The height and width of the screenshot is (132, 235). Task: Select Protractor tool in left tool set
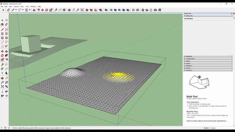[x=2, y=69]
